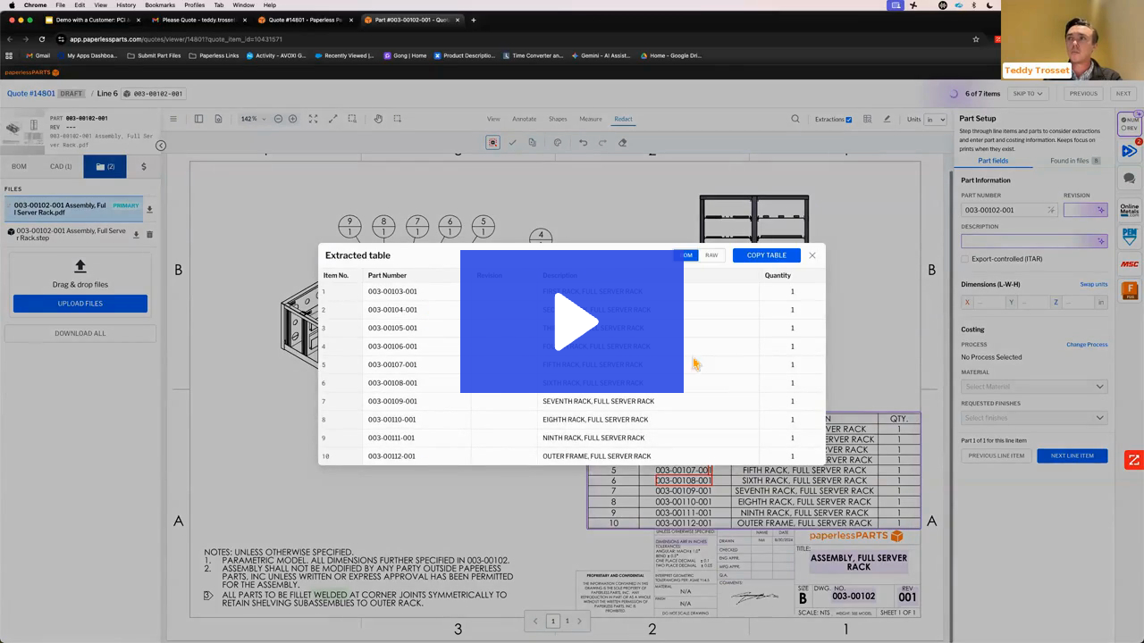Download the Full Server Rack.step file
This screenshot has width=1144, height=643.
pyautogui.click(x=136, y=235)
